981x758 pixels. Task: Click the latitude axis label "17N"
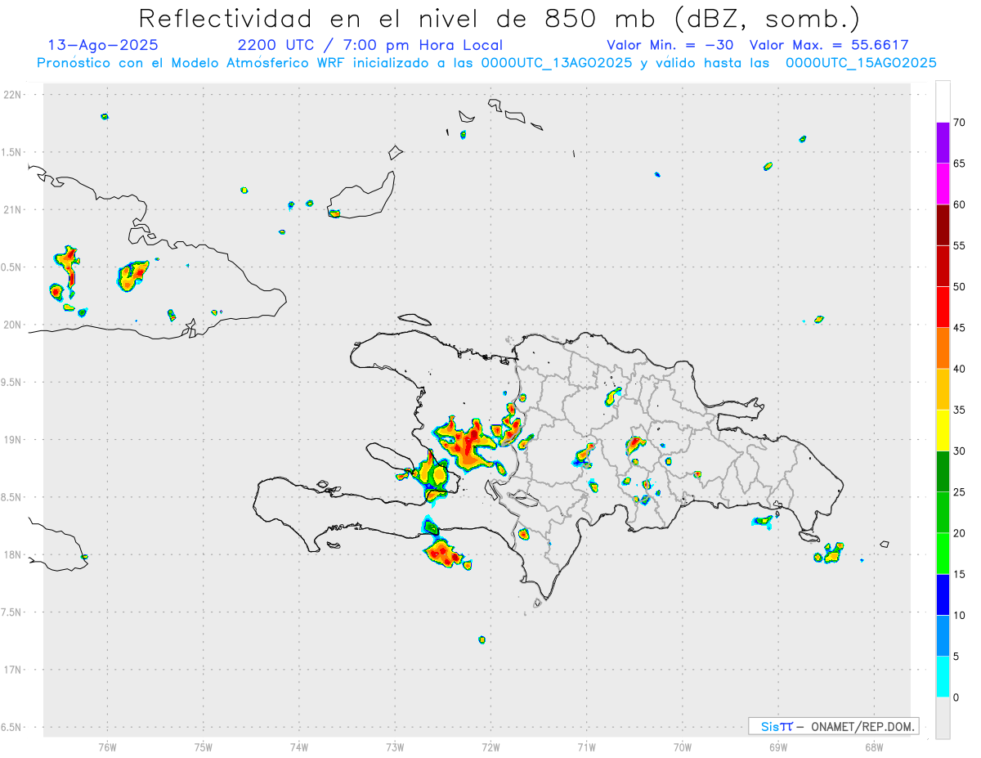click(13, 670)
